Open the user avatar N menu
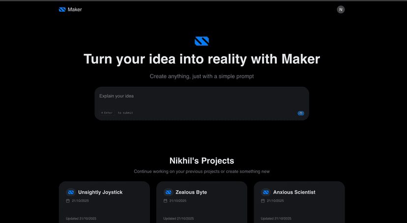Image resolution: width=407 pixels, height=223 pixels. click(341, 9)
